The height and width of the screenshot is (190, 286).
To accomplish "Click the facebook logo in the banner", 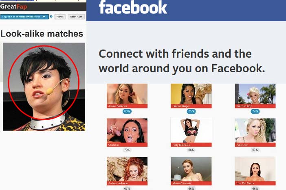I will [133, 7].
